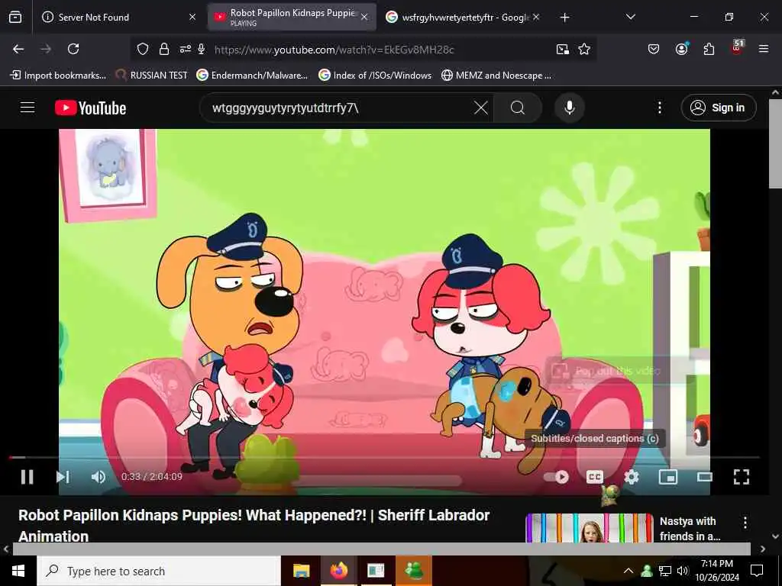Open a new browser tab
The width and height of the screenshot is (782, 586).
pyautogui.click(x=564, y=18)
